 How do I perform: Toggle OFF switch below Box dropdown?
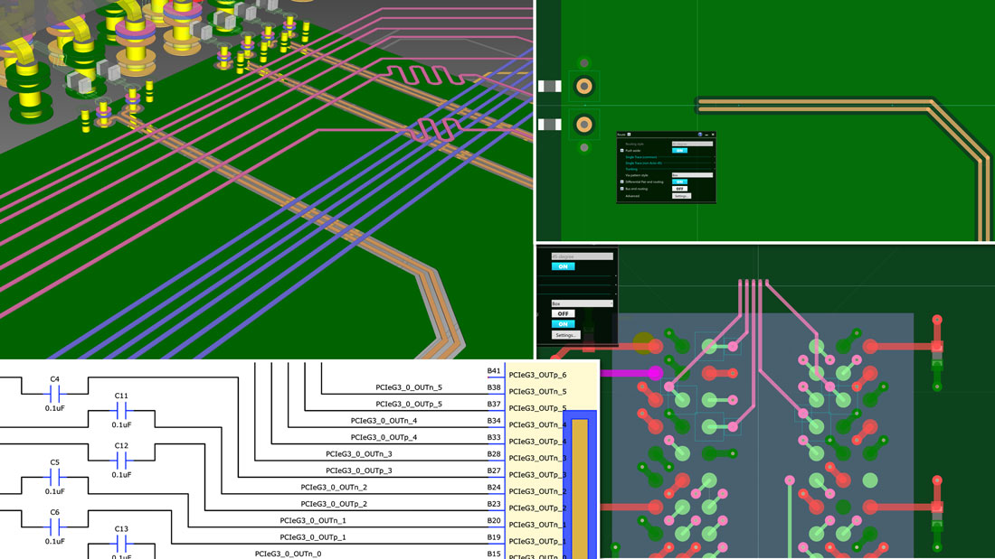[563, 313]
